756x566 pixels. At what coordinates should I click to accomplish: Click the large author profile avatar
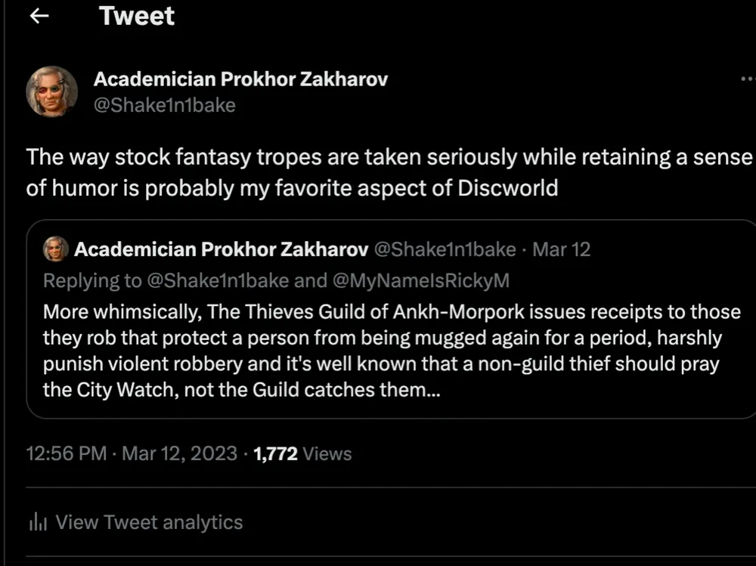click(51, 91)
